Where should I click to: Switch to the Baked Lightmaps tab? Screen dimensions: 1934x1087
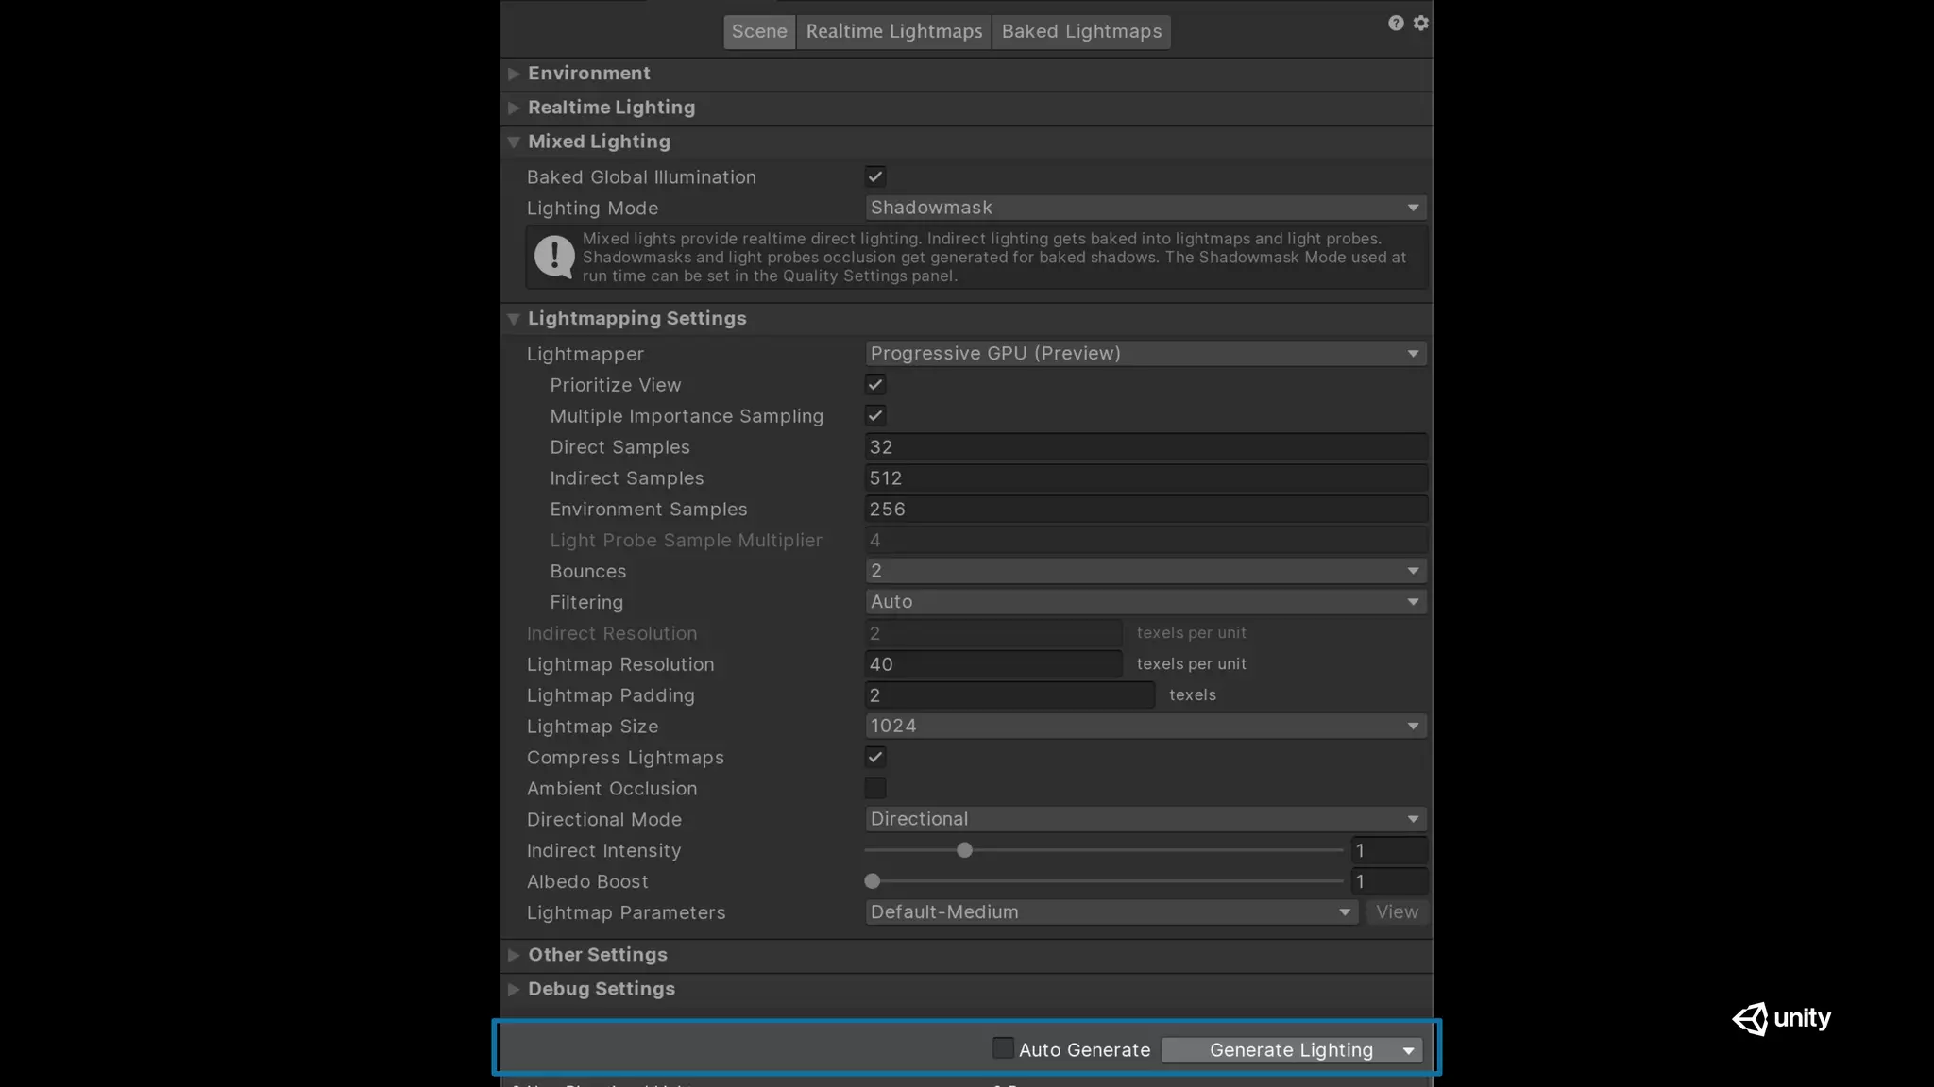pos(1081,31)
